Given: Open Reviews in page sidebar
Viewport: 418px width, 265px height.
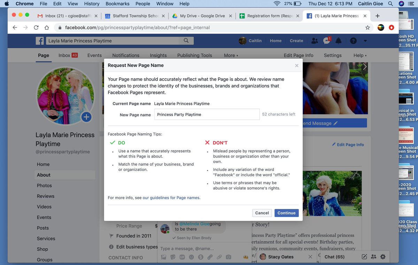Looking at the screenshot, I should (x=46, y=196).
